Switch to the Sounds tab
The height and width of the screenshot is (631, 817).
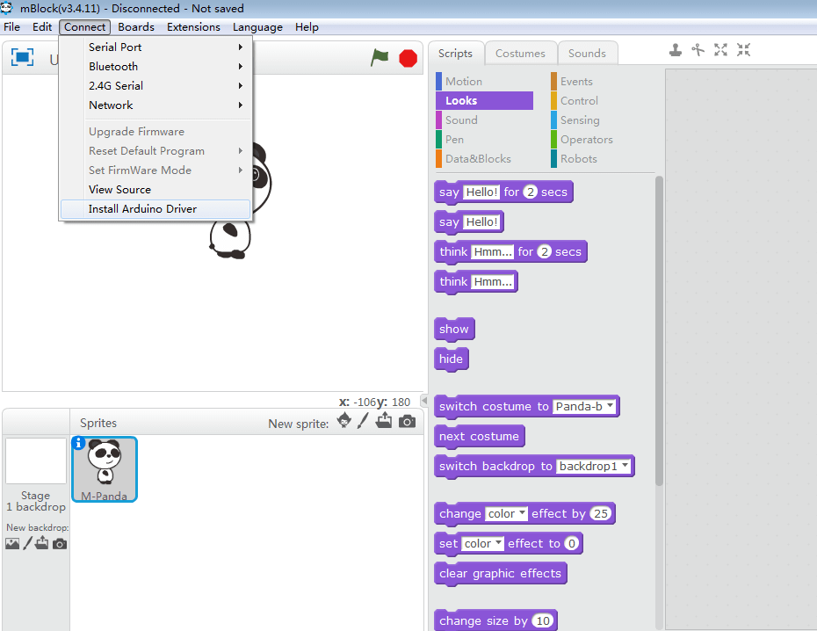587,53
